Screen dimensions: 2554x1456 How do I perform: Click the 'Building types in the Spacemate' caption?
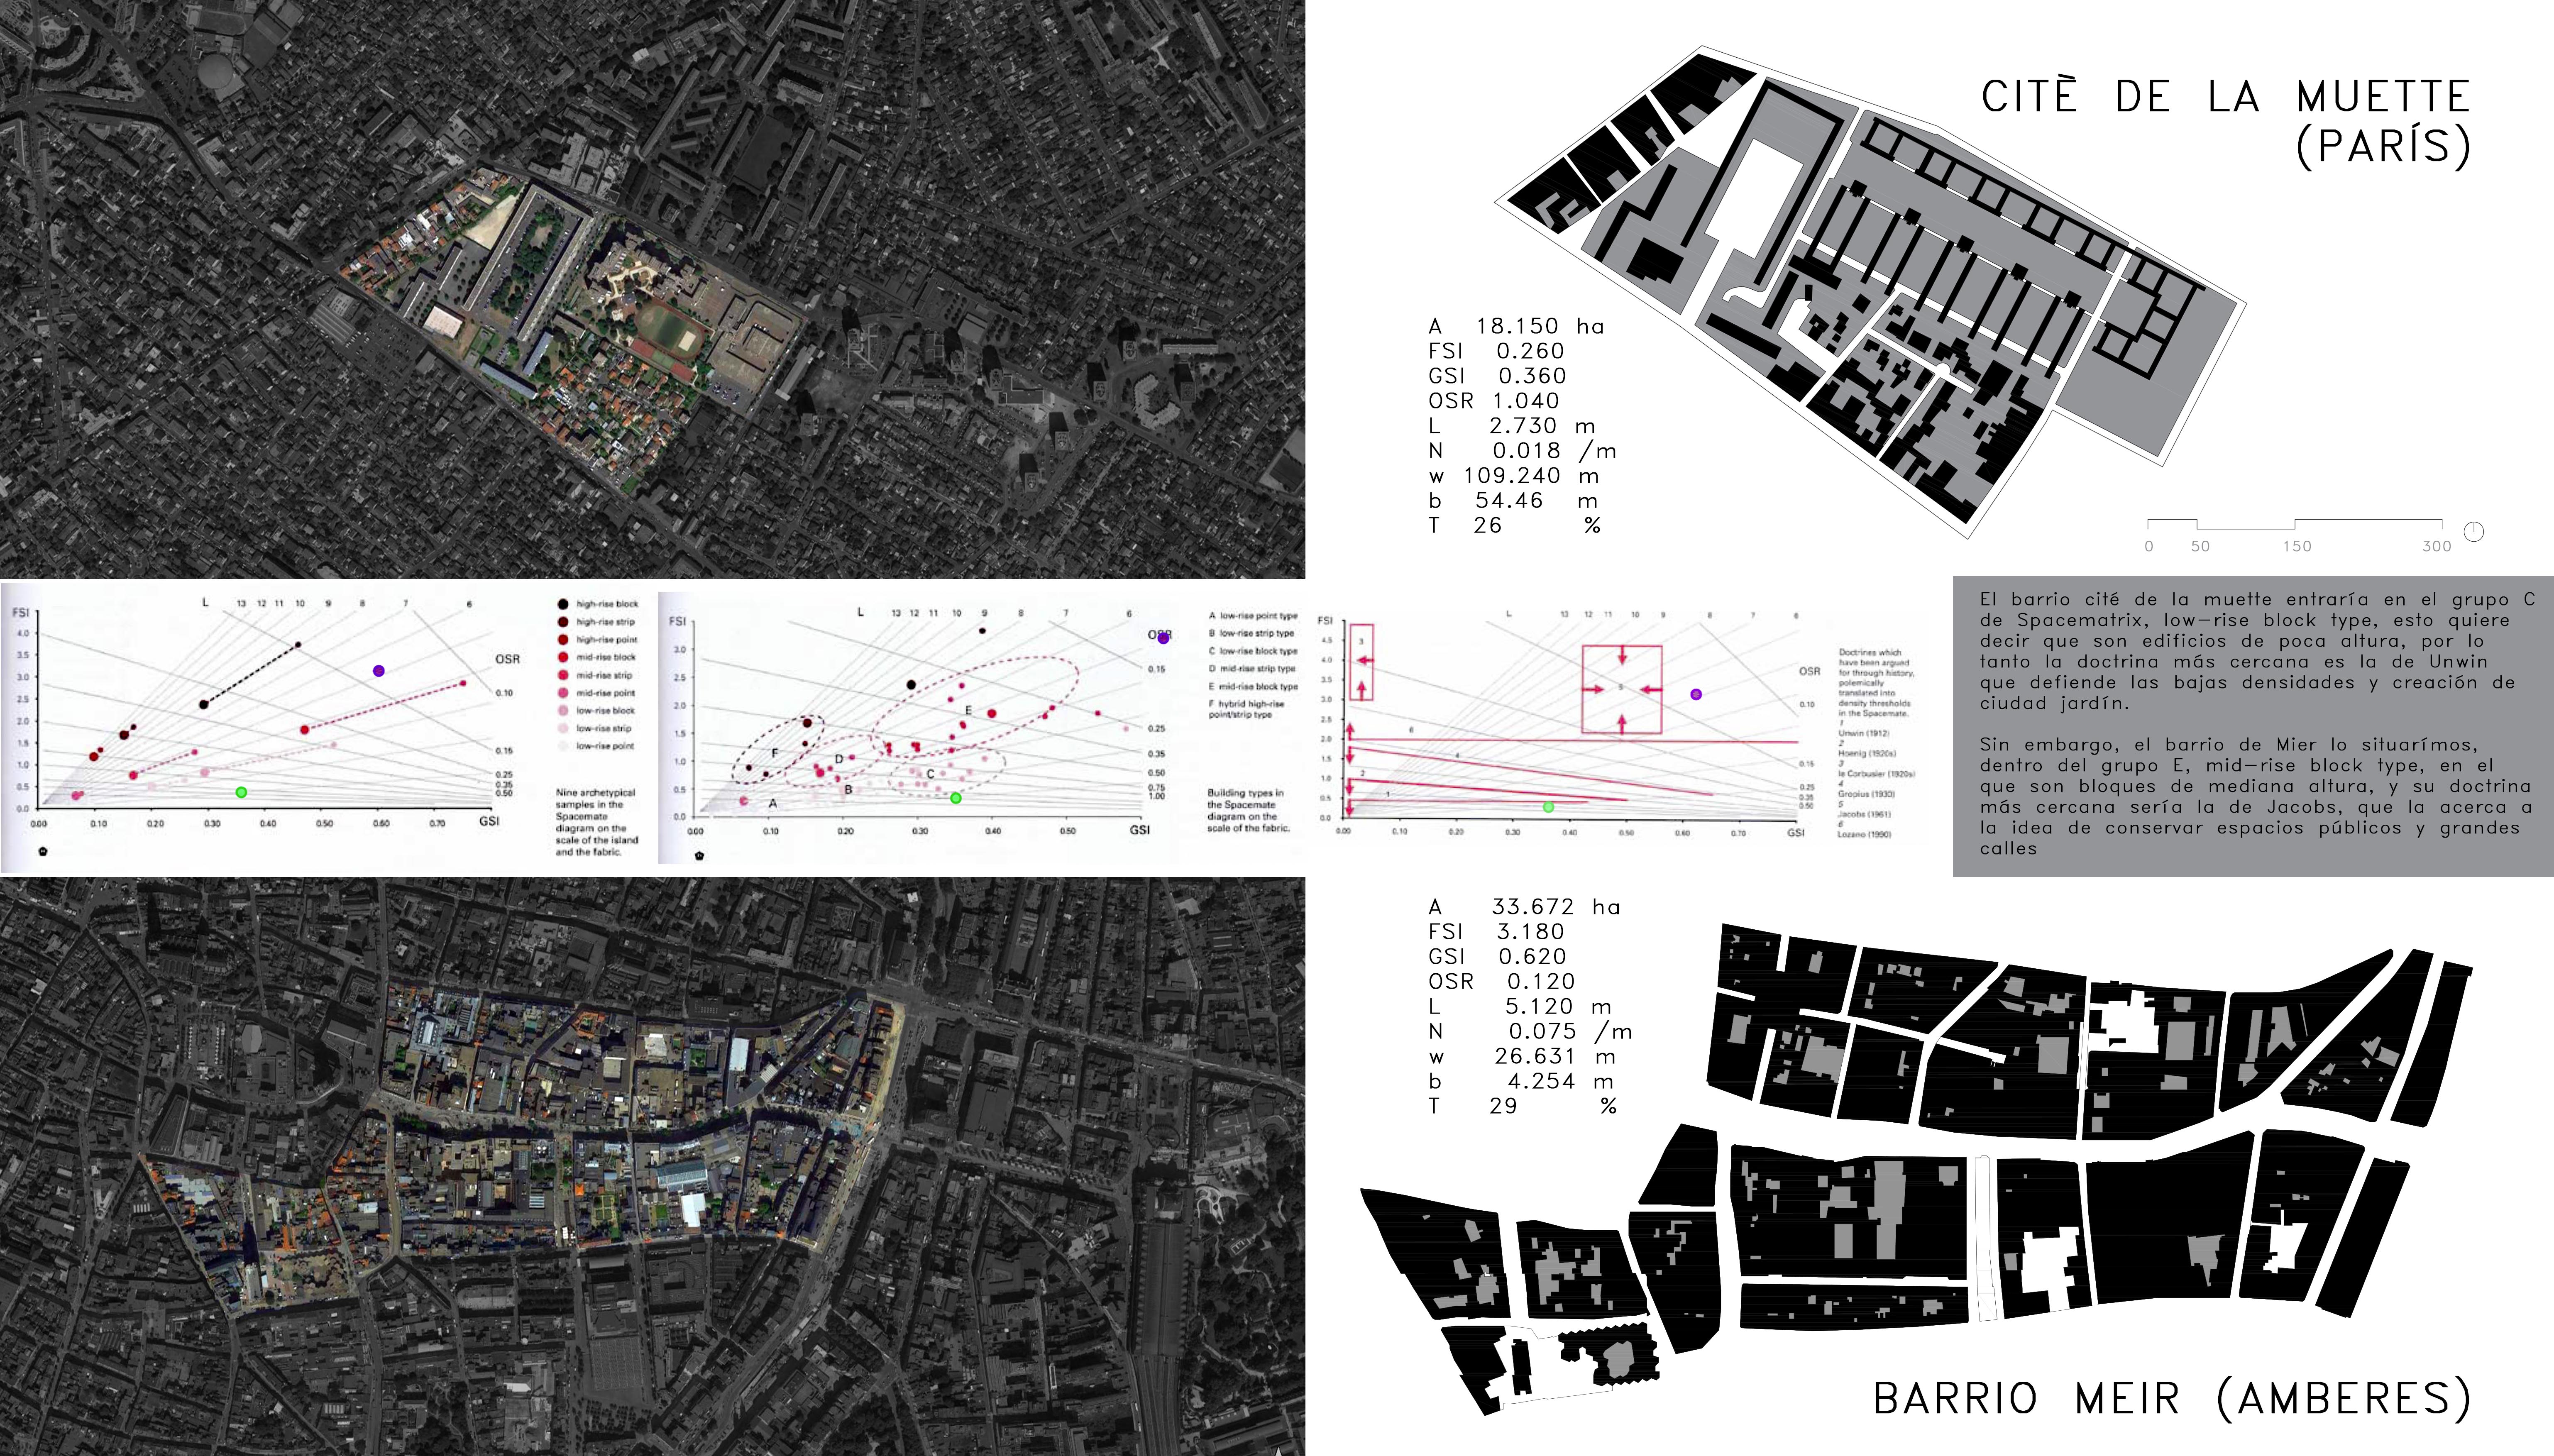[x=1248, y=811]
